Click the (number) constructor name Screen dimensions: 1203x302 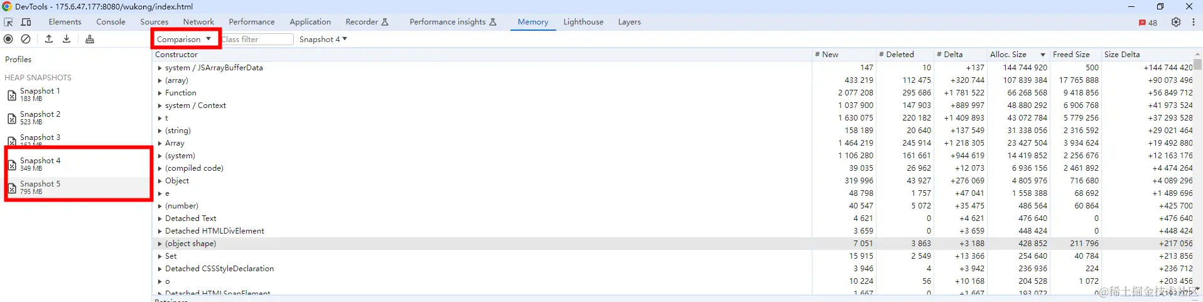pos(181,206)
